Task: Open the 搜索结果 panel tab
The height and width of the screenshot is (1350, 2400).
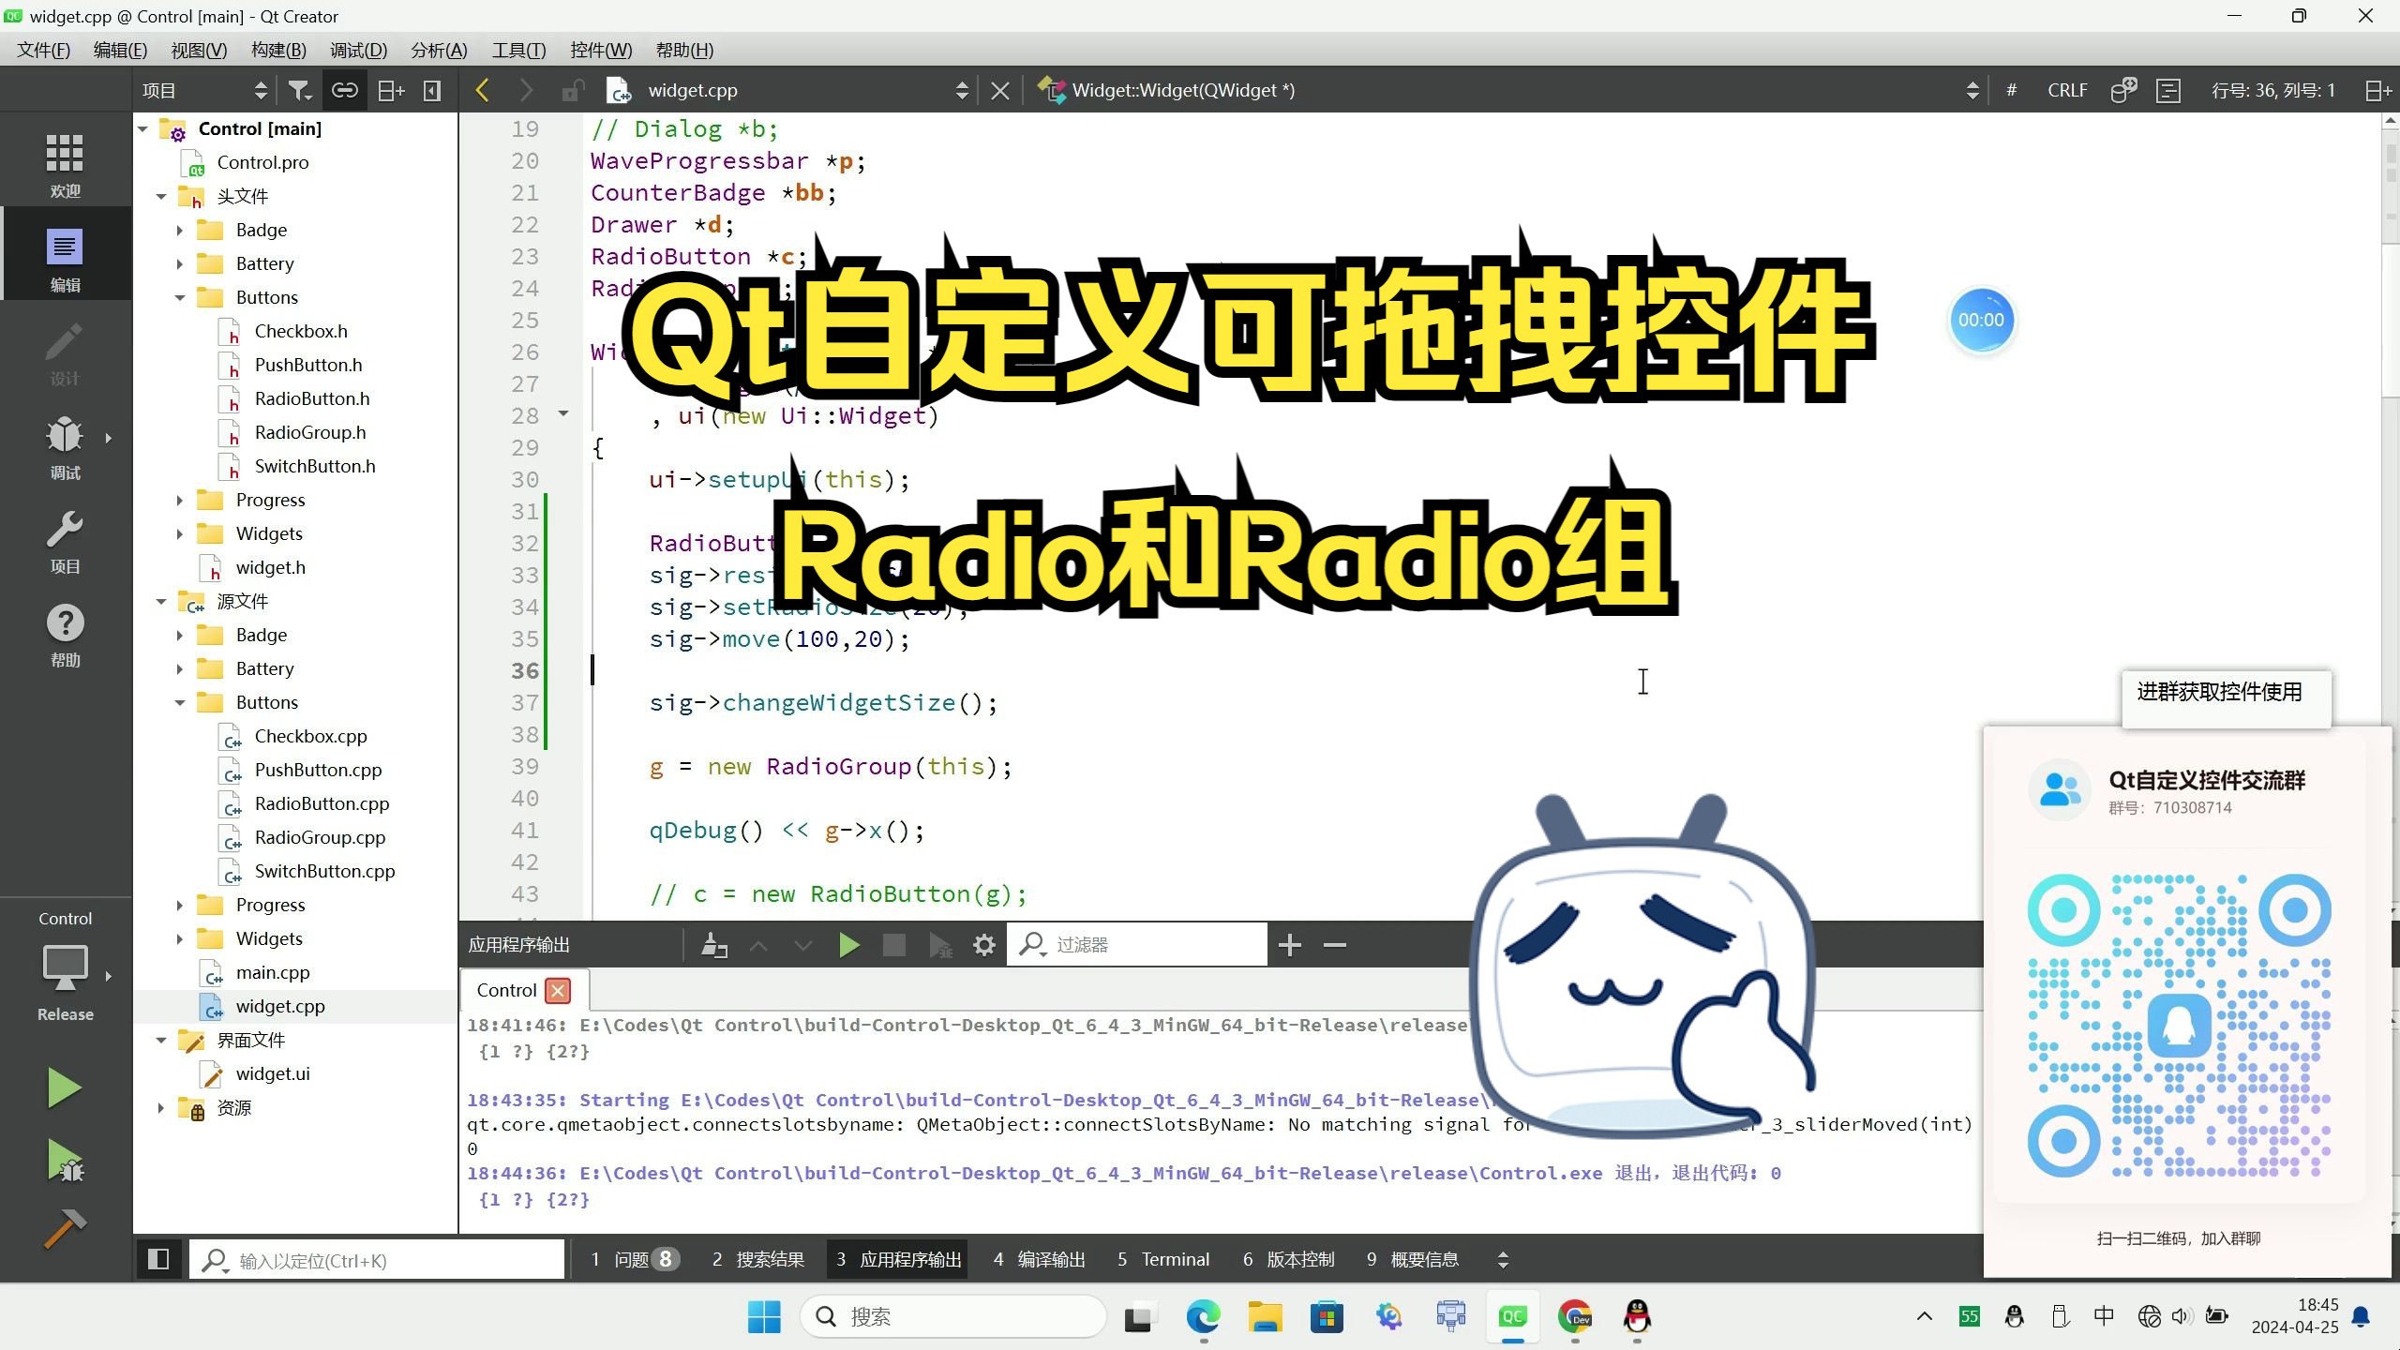Action: 757,1259
